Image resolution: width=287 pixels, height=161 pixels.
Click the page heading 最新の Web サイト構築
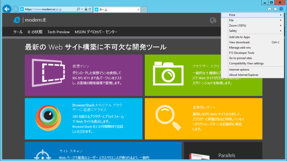click(95, 47)
